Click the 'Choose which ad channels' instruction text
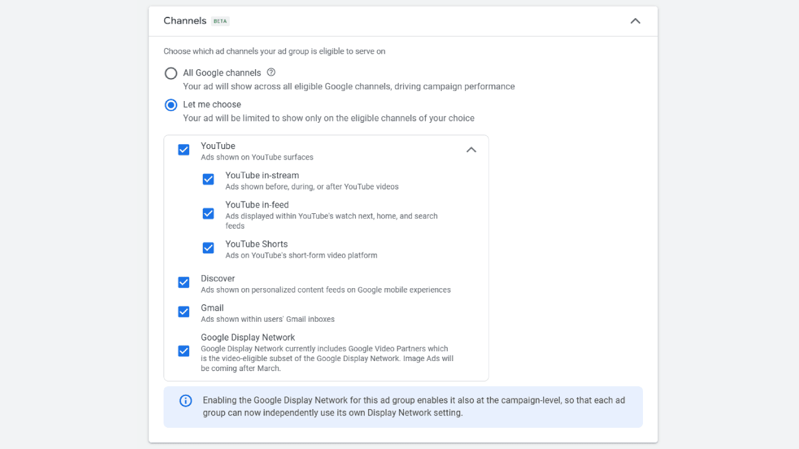The image size is (799, 449). pyautogui.click(x=274, y=52)
